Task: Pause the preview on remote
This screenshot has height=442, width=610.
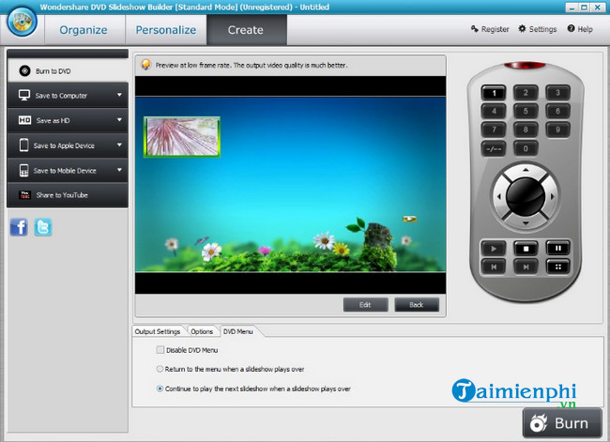Action: [x=557, y=248]
